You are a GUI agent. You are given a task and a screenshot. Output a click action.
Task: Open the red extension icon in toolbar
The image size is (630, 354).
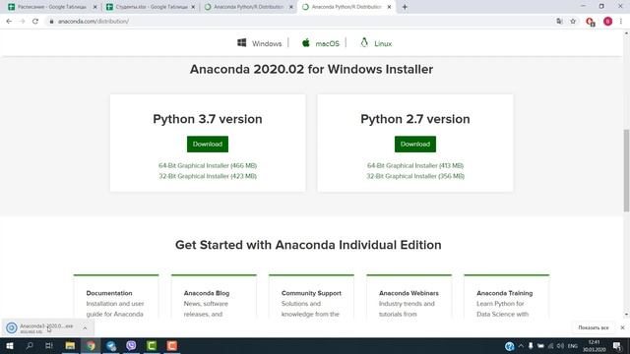pyautogui.click(x=591, y=22)
